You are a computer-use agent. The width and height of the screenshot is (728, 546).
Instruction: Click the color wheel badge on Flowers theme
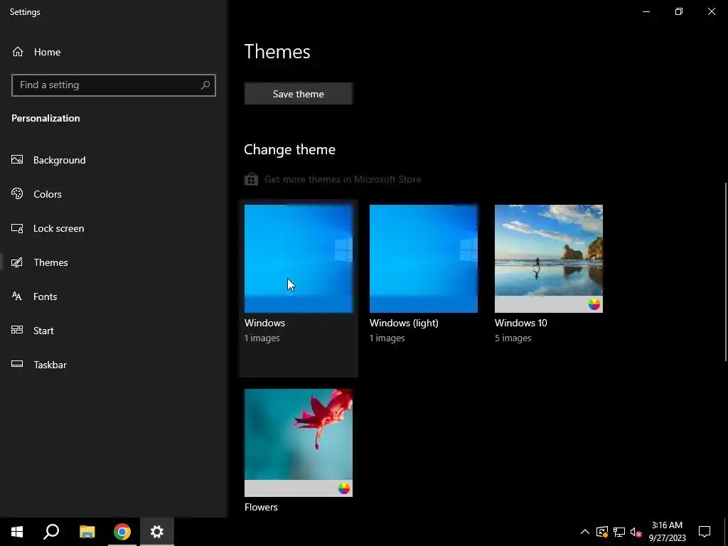tap(344, 488)
